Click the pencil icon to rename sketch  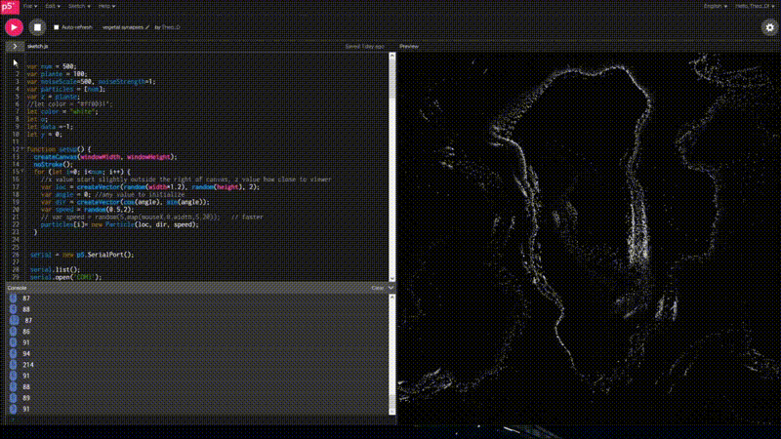(x=147, y=28)
